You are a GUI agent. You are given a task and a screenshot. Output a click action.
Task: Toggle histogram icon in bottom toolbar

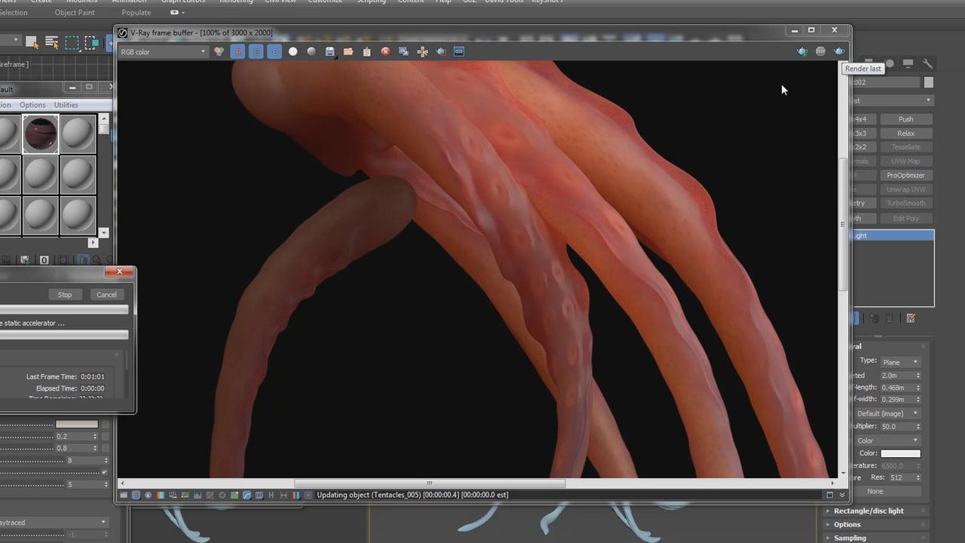198,495
